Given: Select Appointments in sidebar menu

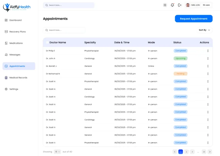Looking at the screenshot, I should [x=19, y=66].
